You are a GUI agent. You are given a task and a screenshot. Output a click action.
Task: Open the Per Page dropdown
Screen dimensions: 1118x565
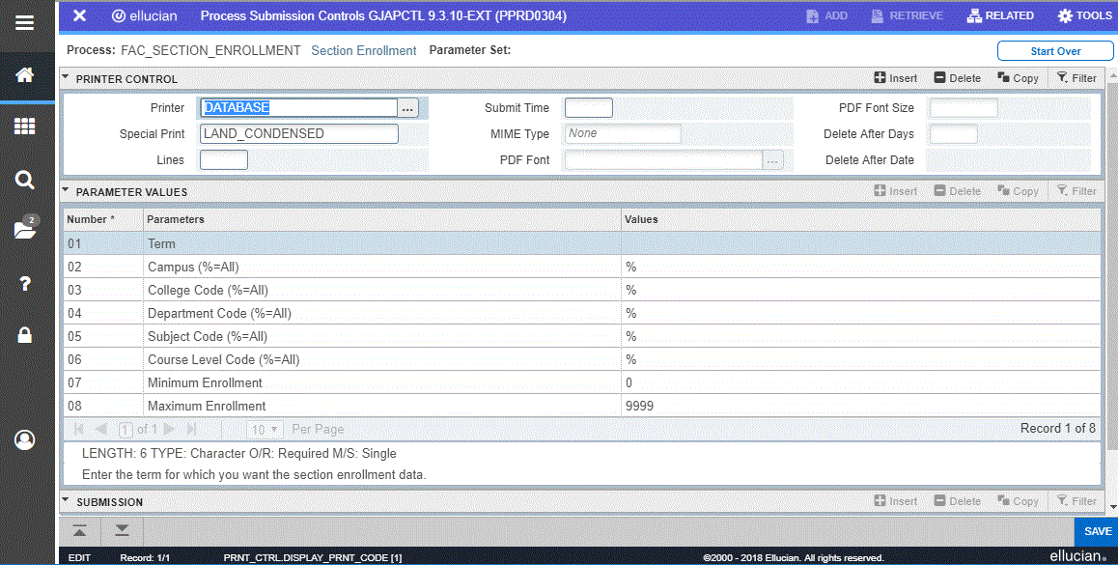click(x=264, y=429)
